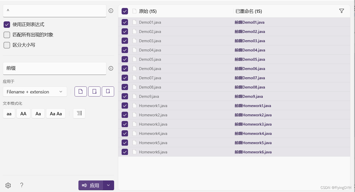
Task: Toggle the include files icon button
Action: click(x=80, y=92)
